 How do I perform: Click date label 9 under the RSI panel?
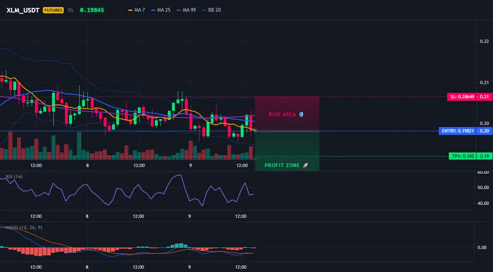tap(189, 216)
